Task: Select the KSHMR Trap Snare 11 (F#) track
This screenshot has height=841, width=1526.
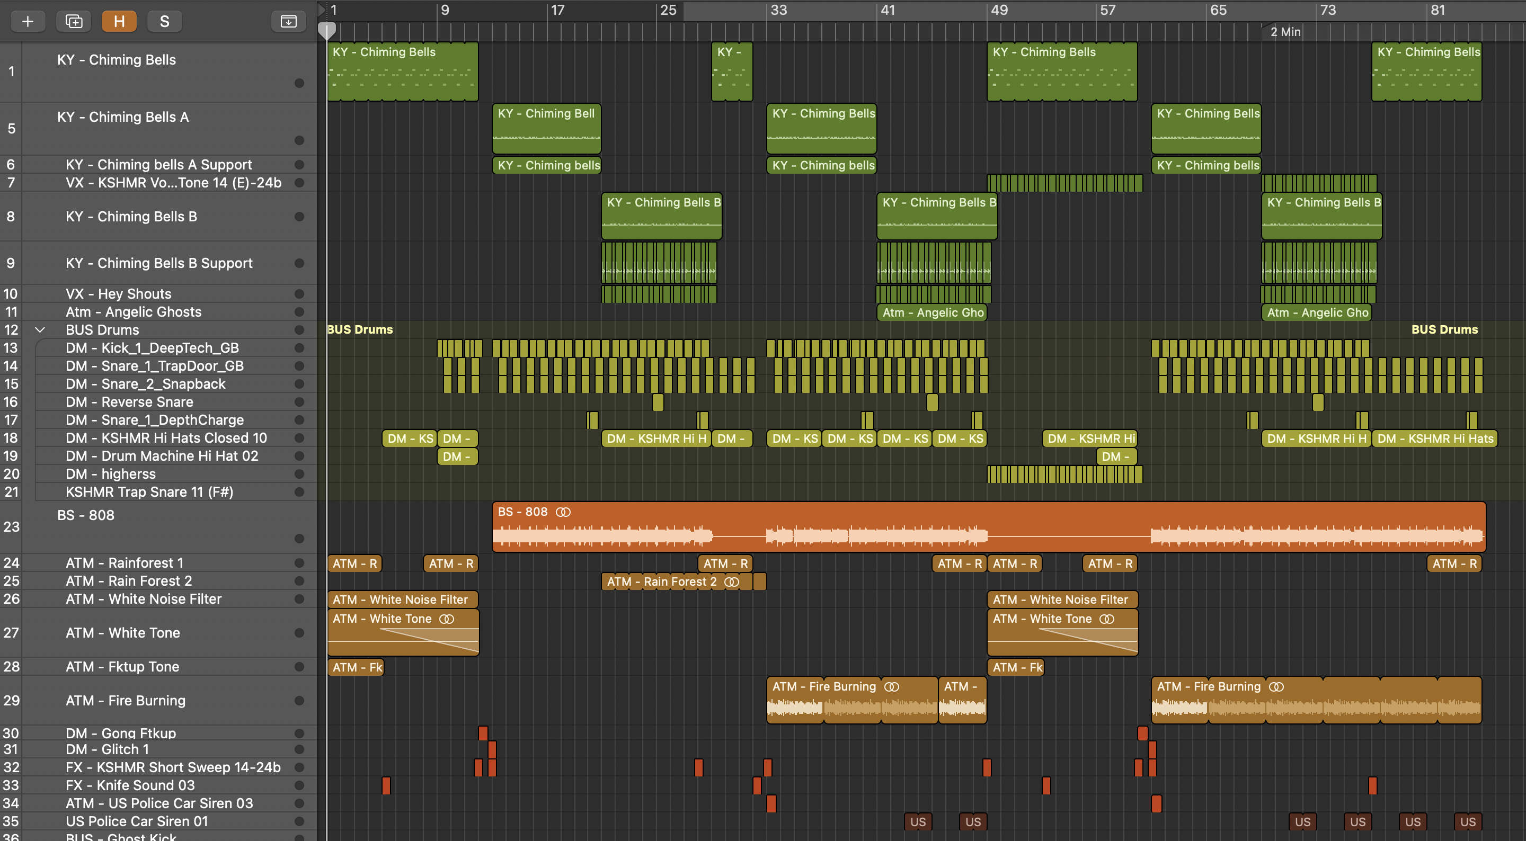Action: [159, 491]
